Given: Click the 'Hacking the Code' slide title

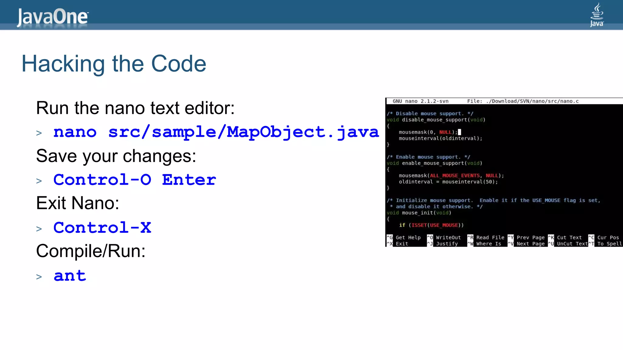Looking at the screenshot, I should 114,64.
